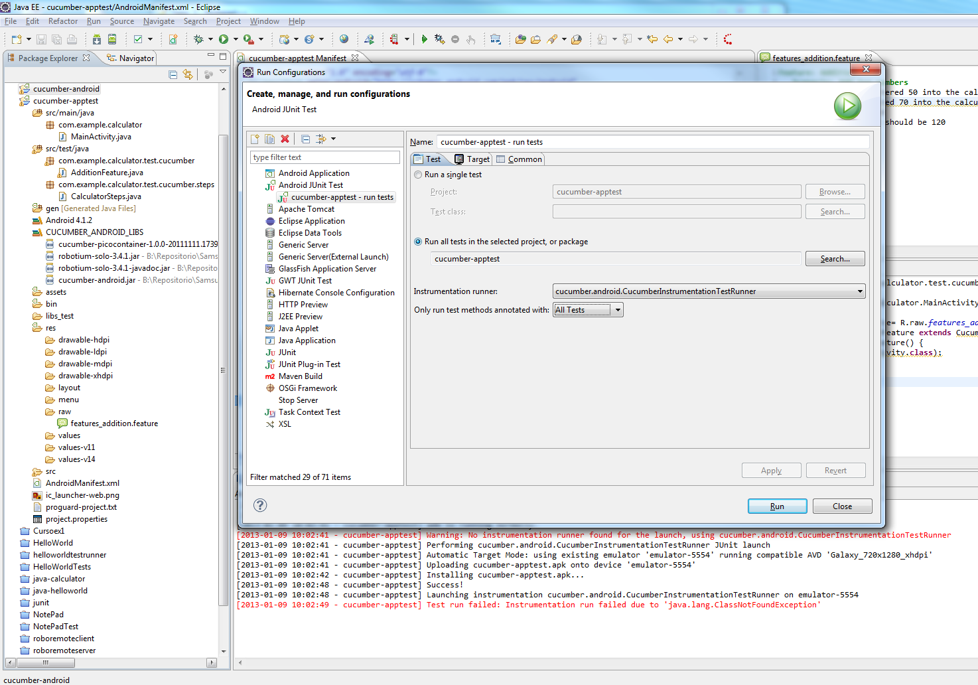This screenshot has height=685, width=978.
Task: Switch to the Common tab
Action: point(519,159)
